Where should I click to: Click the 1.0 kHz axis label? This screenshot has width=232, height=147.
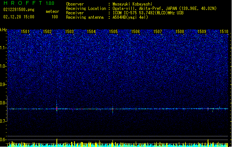[3, 66]
